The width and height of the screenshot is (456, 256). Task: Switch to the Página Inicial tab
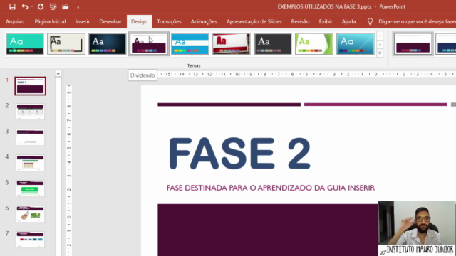(x=50, y=21)
